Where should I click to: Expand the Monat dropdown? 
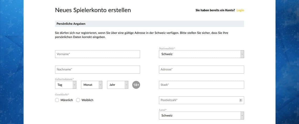pos(92,85)
